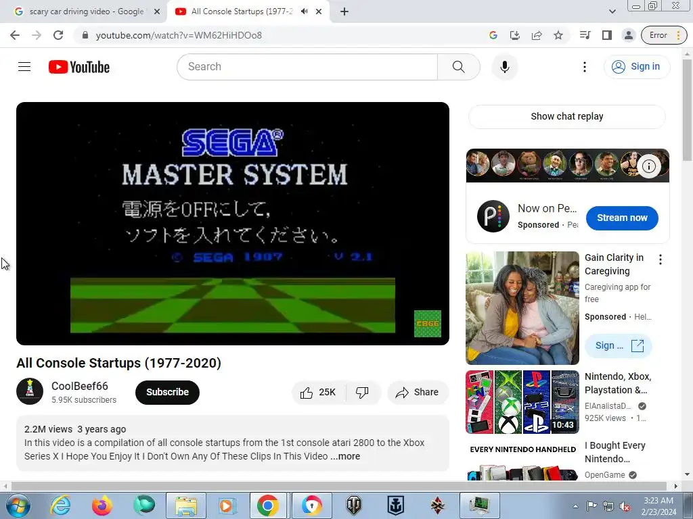
Task: Open the media control playlist icon
Action: [x=585, y=35]
